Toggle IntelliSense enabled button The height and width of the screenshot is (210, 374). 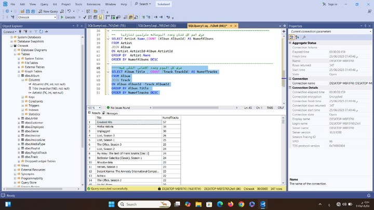pos(100,17)
